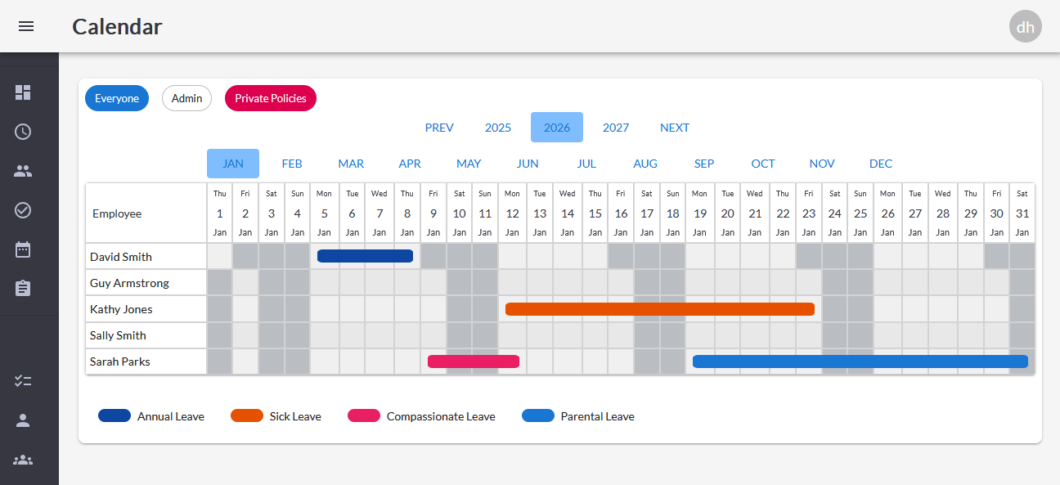Click the PREV year link

439,128
